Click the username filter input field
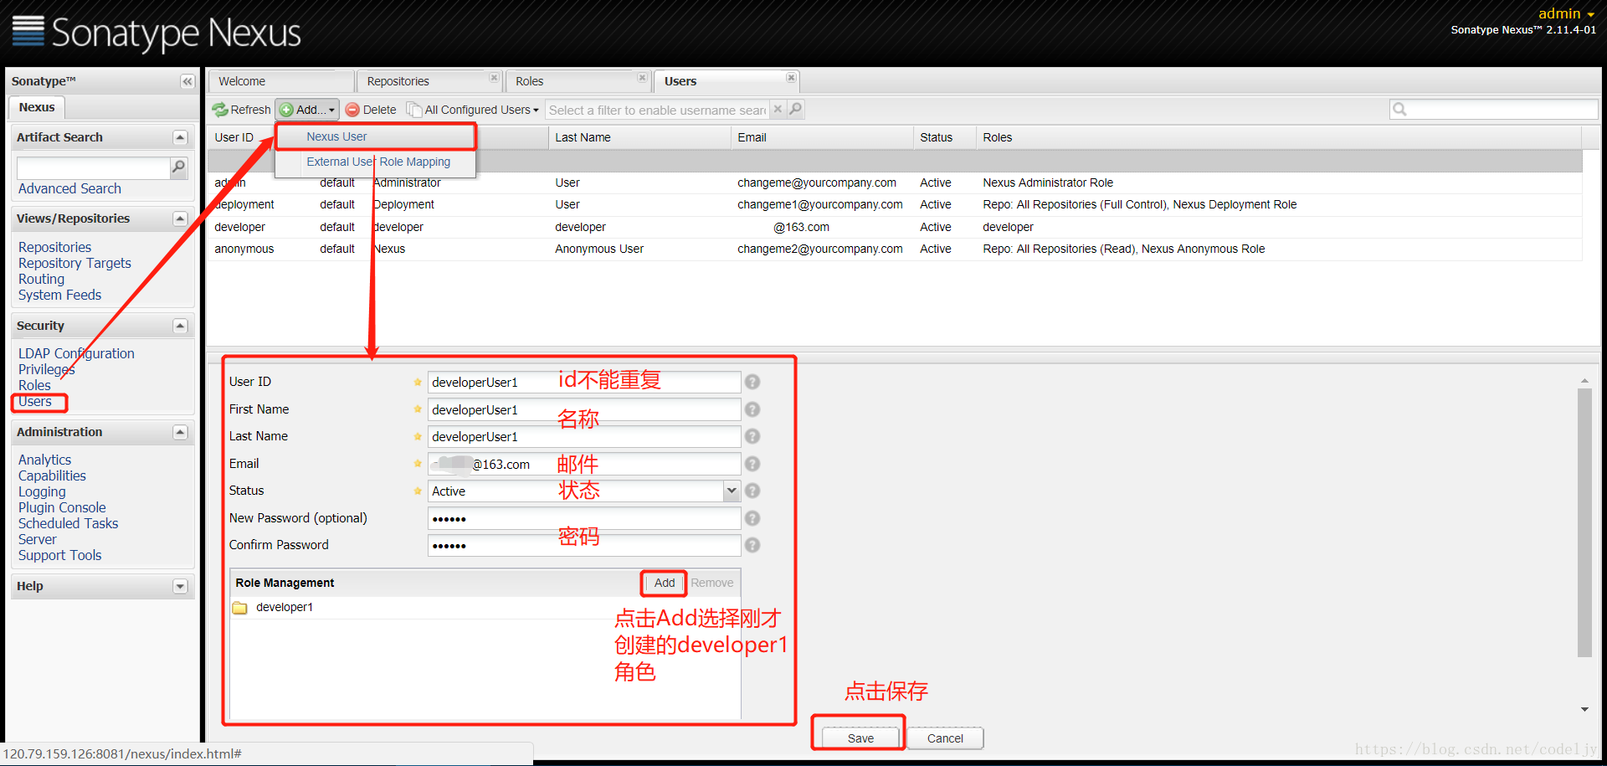The width and height of the screenshot is (1607, 766). 657,110
